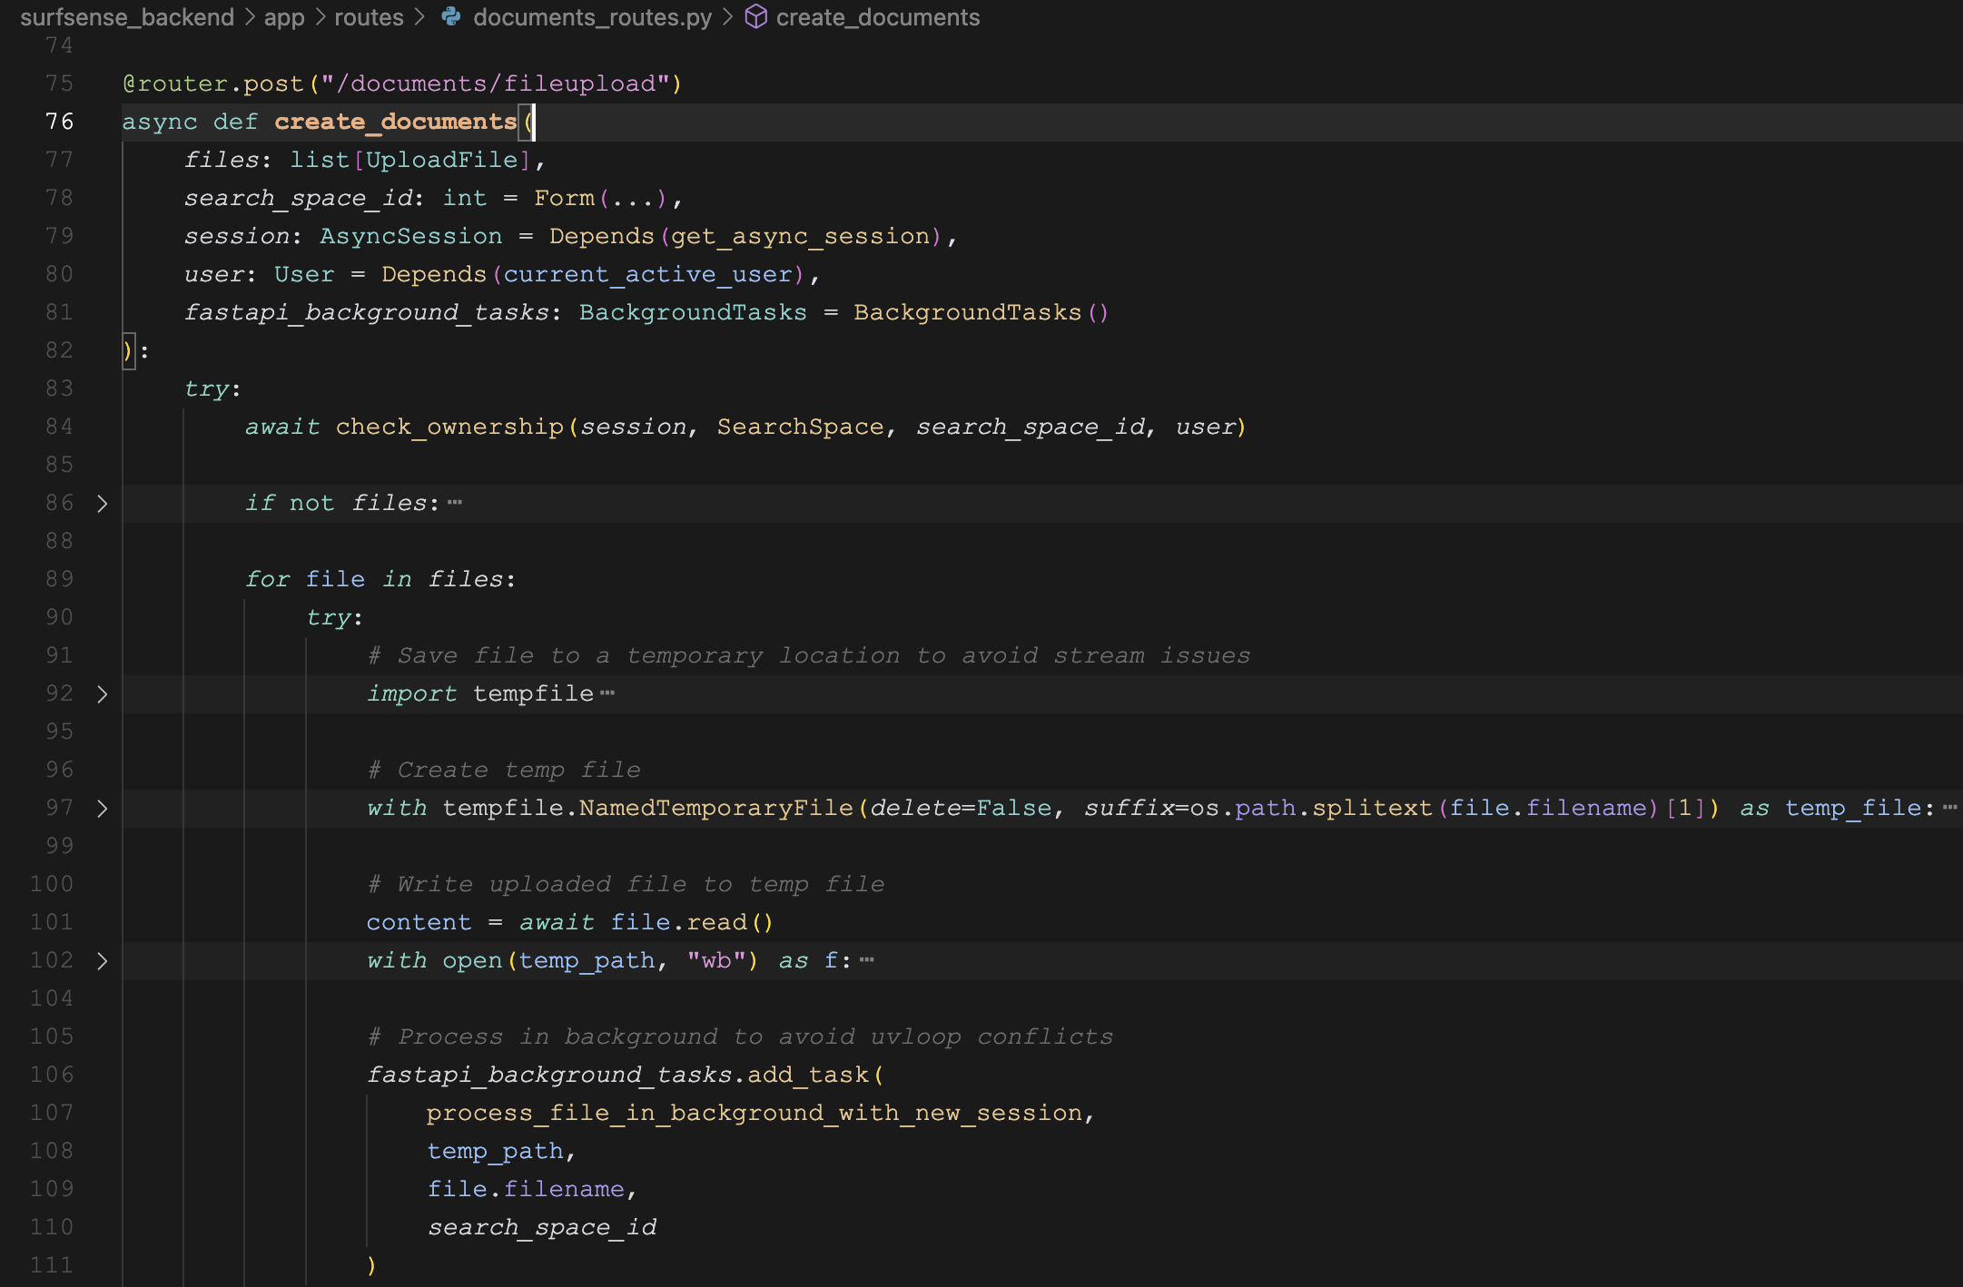Screen dimensions: 1963x1287
Task: Unfold the NamedTemporaryFile with block
Action: point(103,809)
